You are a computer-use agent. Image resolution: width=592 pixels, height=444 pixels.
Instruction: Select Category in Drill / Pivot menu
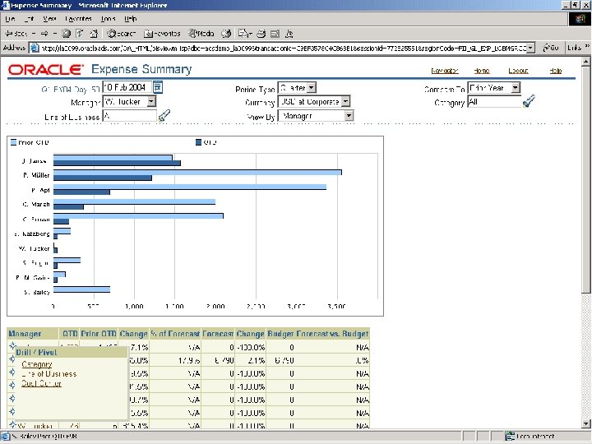(36, 364)
